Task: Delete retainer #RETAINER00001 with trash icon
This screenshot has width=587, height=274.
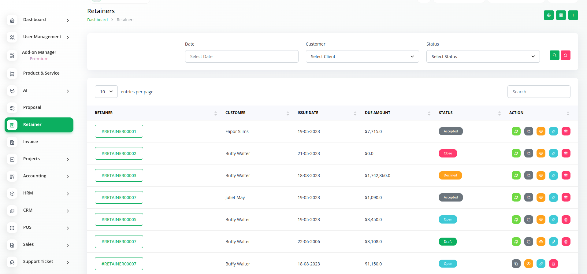Action: tap(566, 131)
